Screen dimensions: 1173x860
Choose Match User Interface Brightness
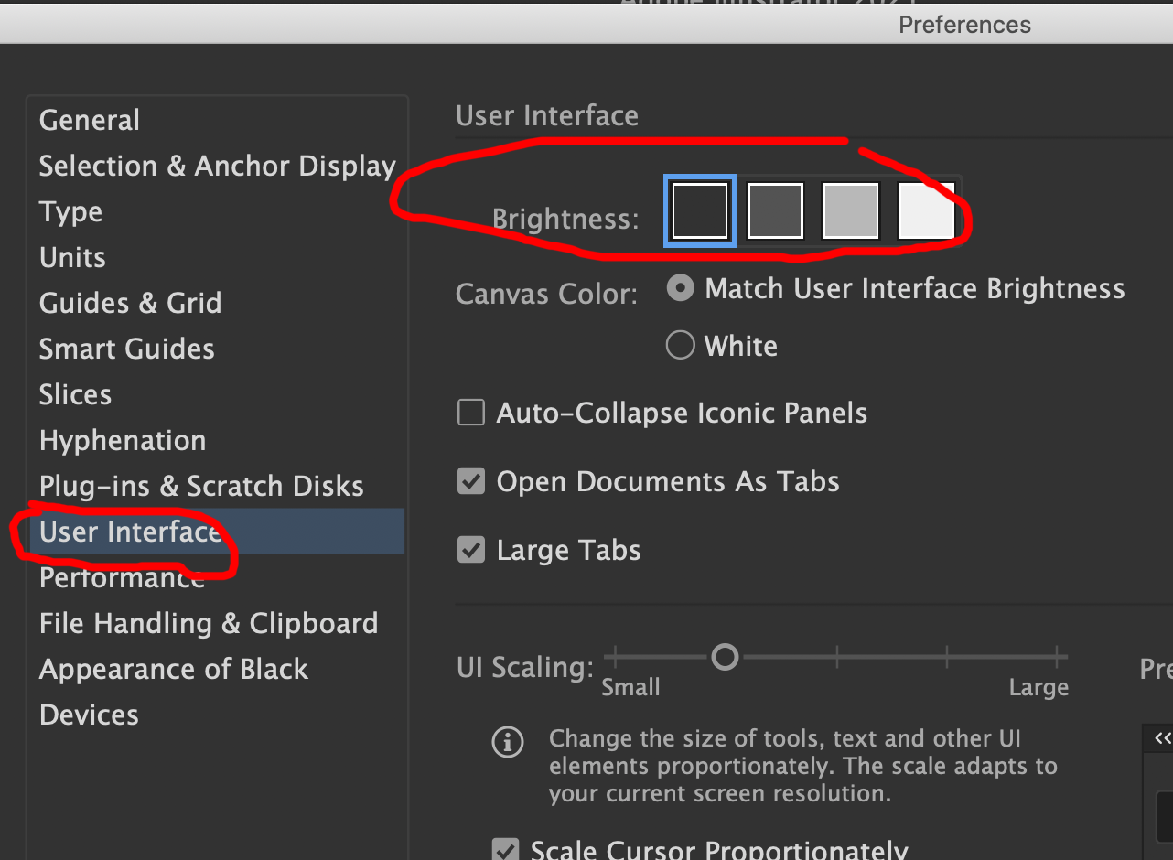pyautogui.click(x=680, y=287)
